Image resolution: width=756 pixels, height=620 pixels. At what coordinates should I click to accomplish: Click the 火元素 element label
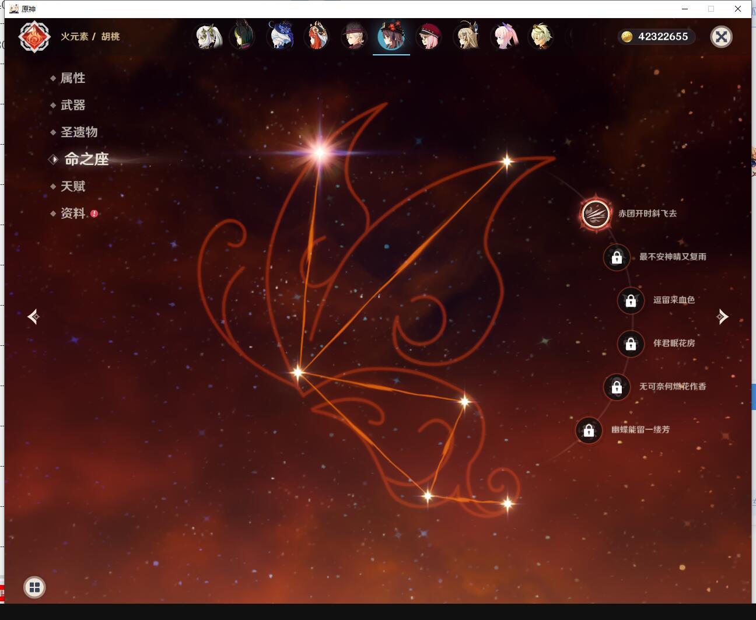click(x=75, y=36)
